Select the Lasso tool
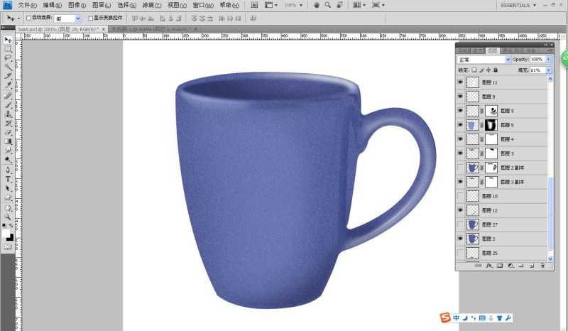The image size is (568, 331). pos(8,58)
